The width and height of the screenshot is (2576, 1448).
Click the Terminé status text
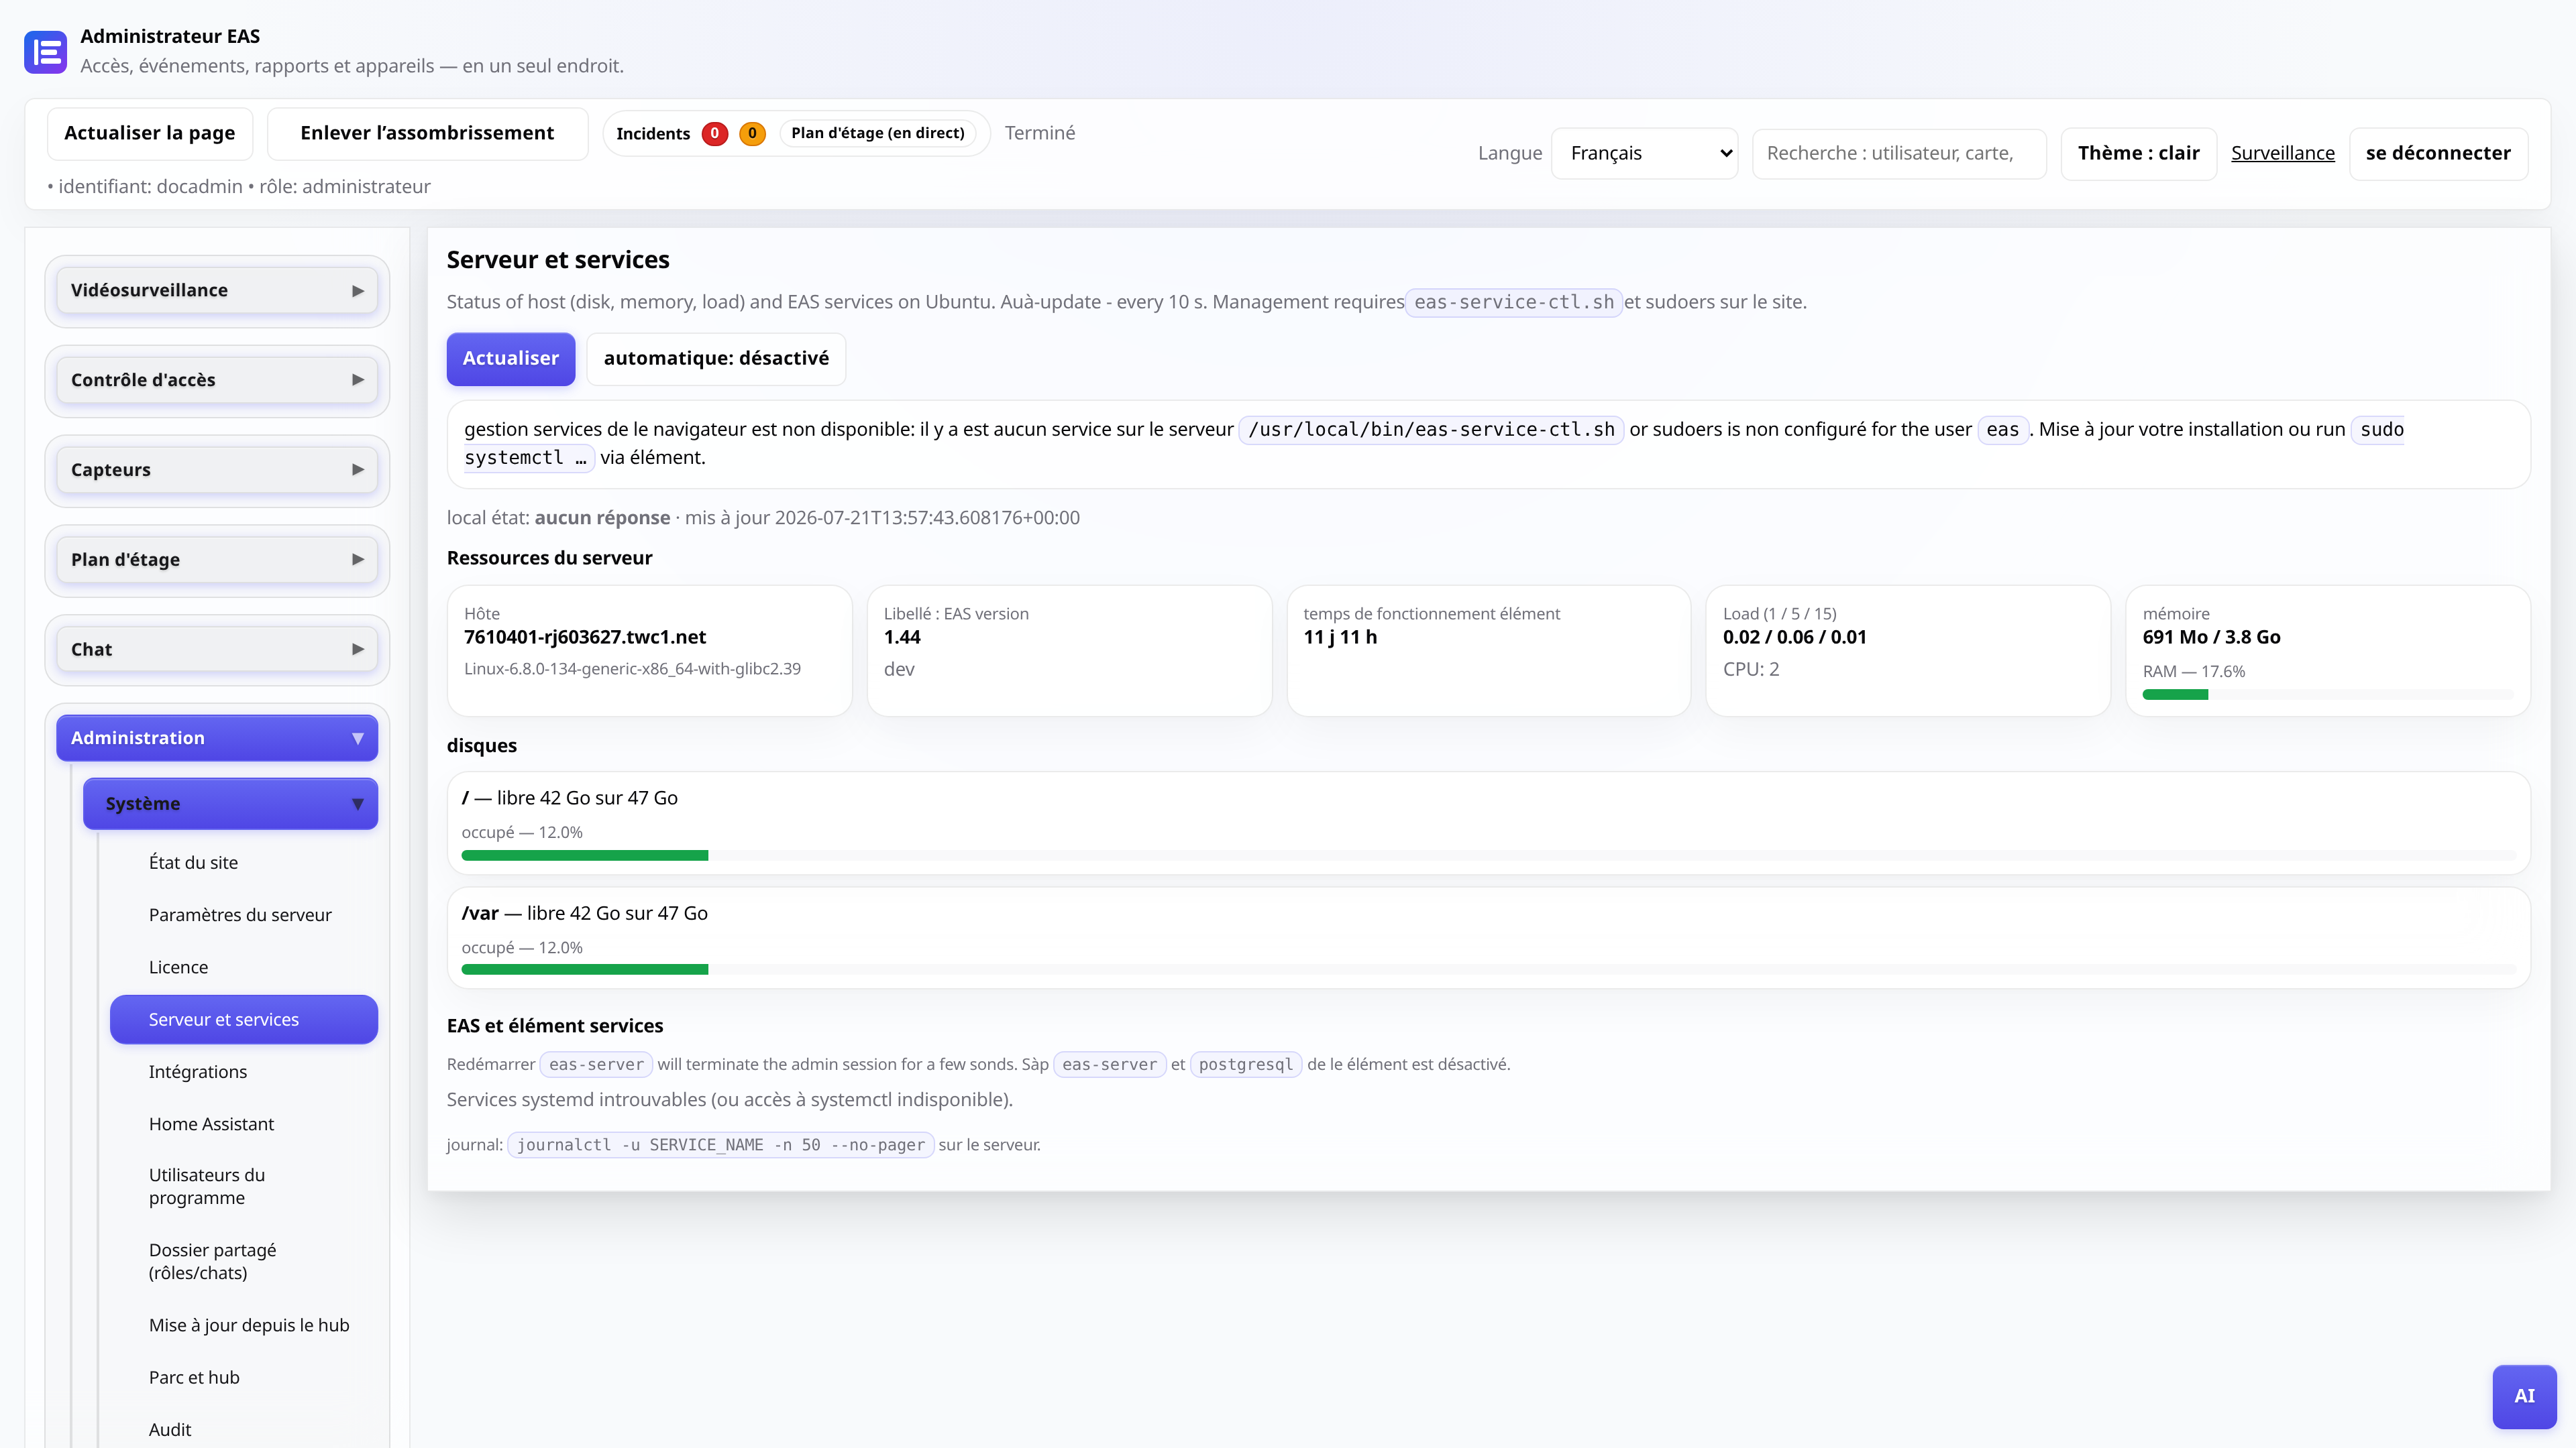tap(1040, 133)
